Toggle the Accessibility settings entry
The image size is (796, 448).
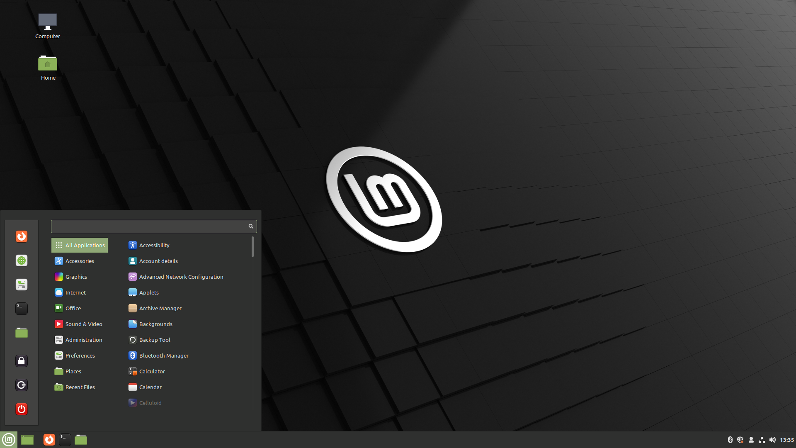154,244
